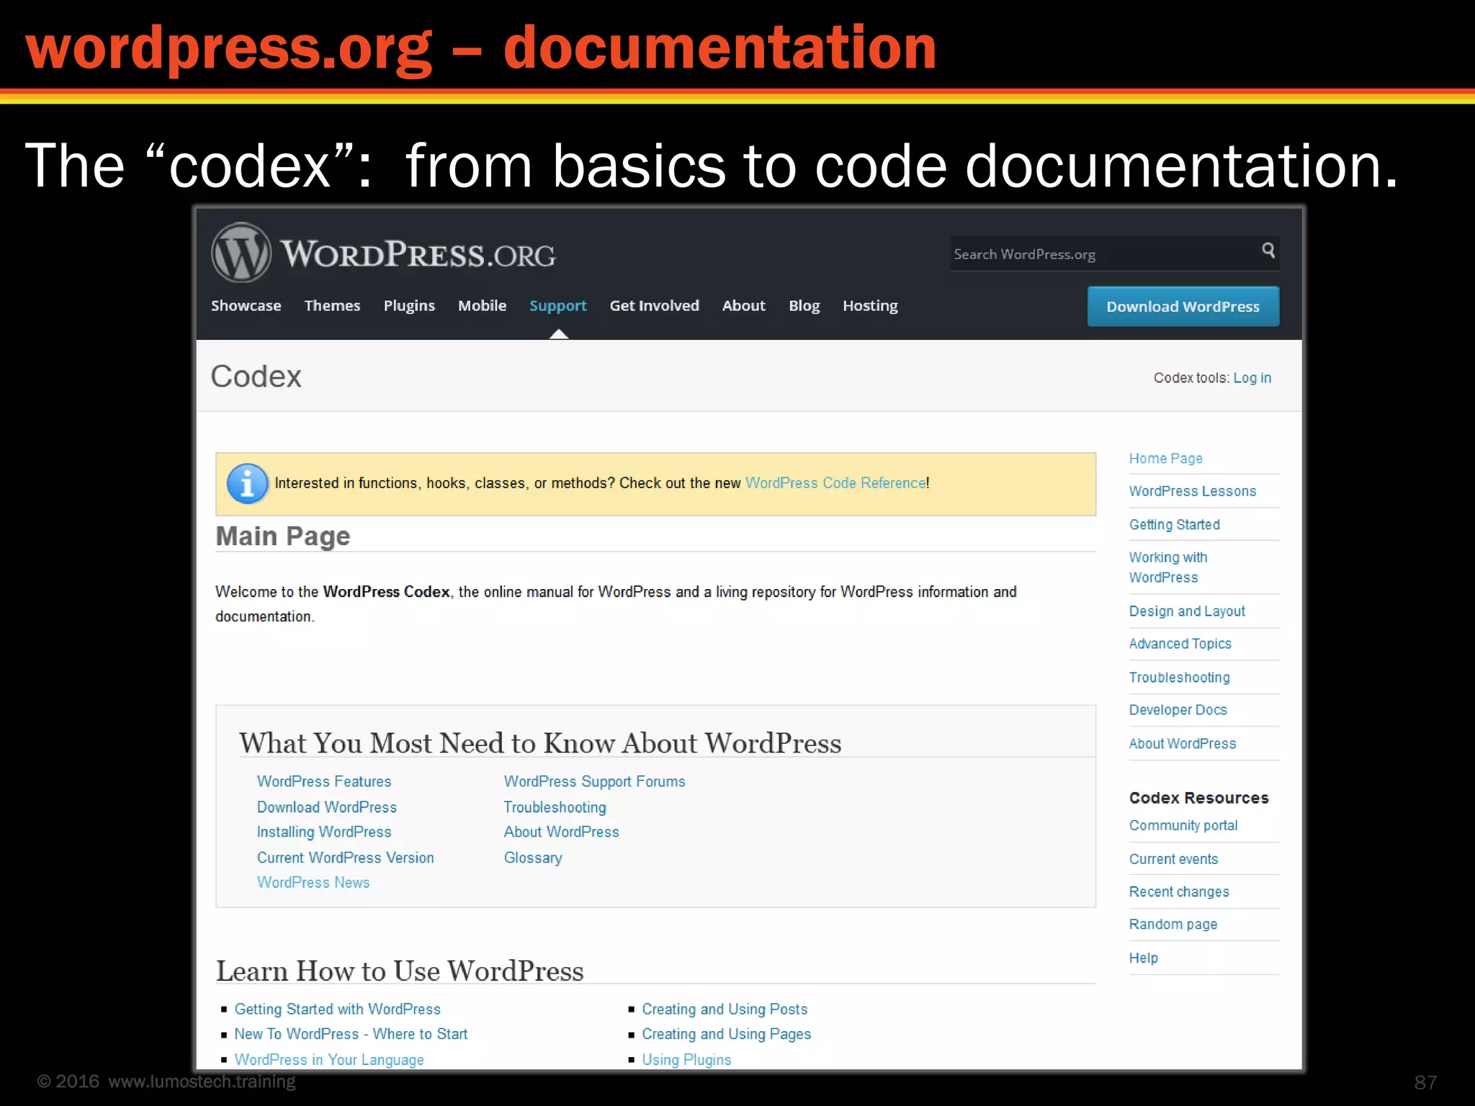Open Current WordPress Version link
The width and height of the screenshot is (1475, 1106).
[346, 858]
